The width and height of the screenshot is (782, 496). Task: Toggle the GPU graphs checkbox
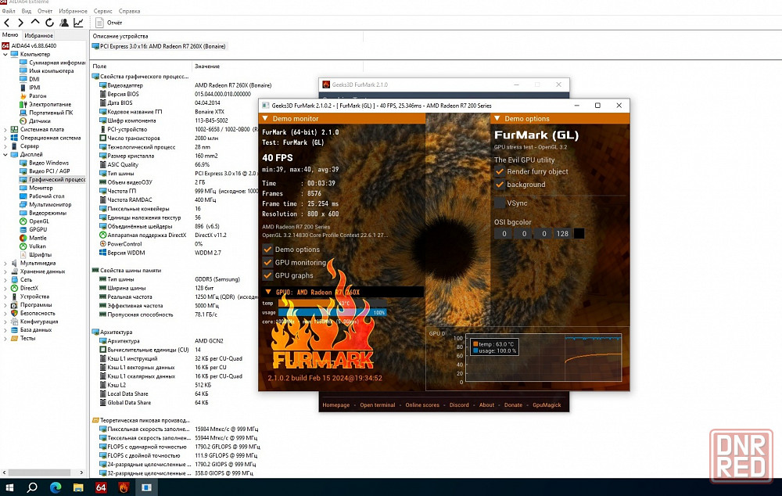[x=267, y=275]
